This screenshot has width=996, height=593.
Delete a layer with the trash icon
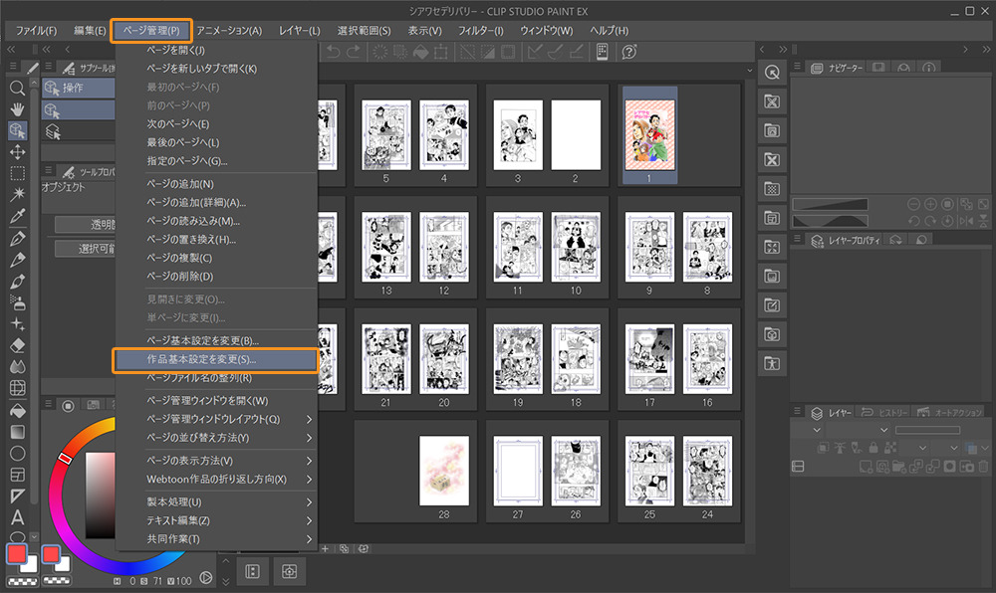981,467
